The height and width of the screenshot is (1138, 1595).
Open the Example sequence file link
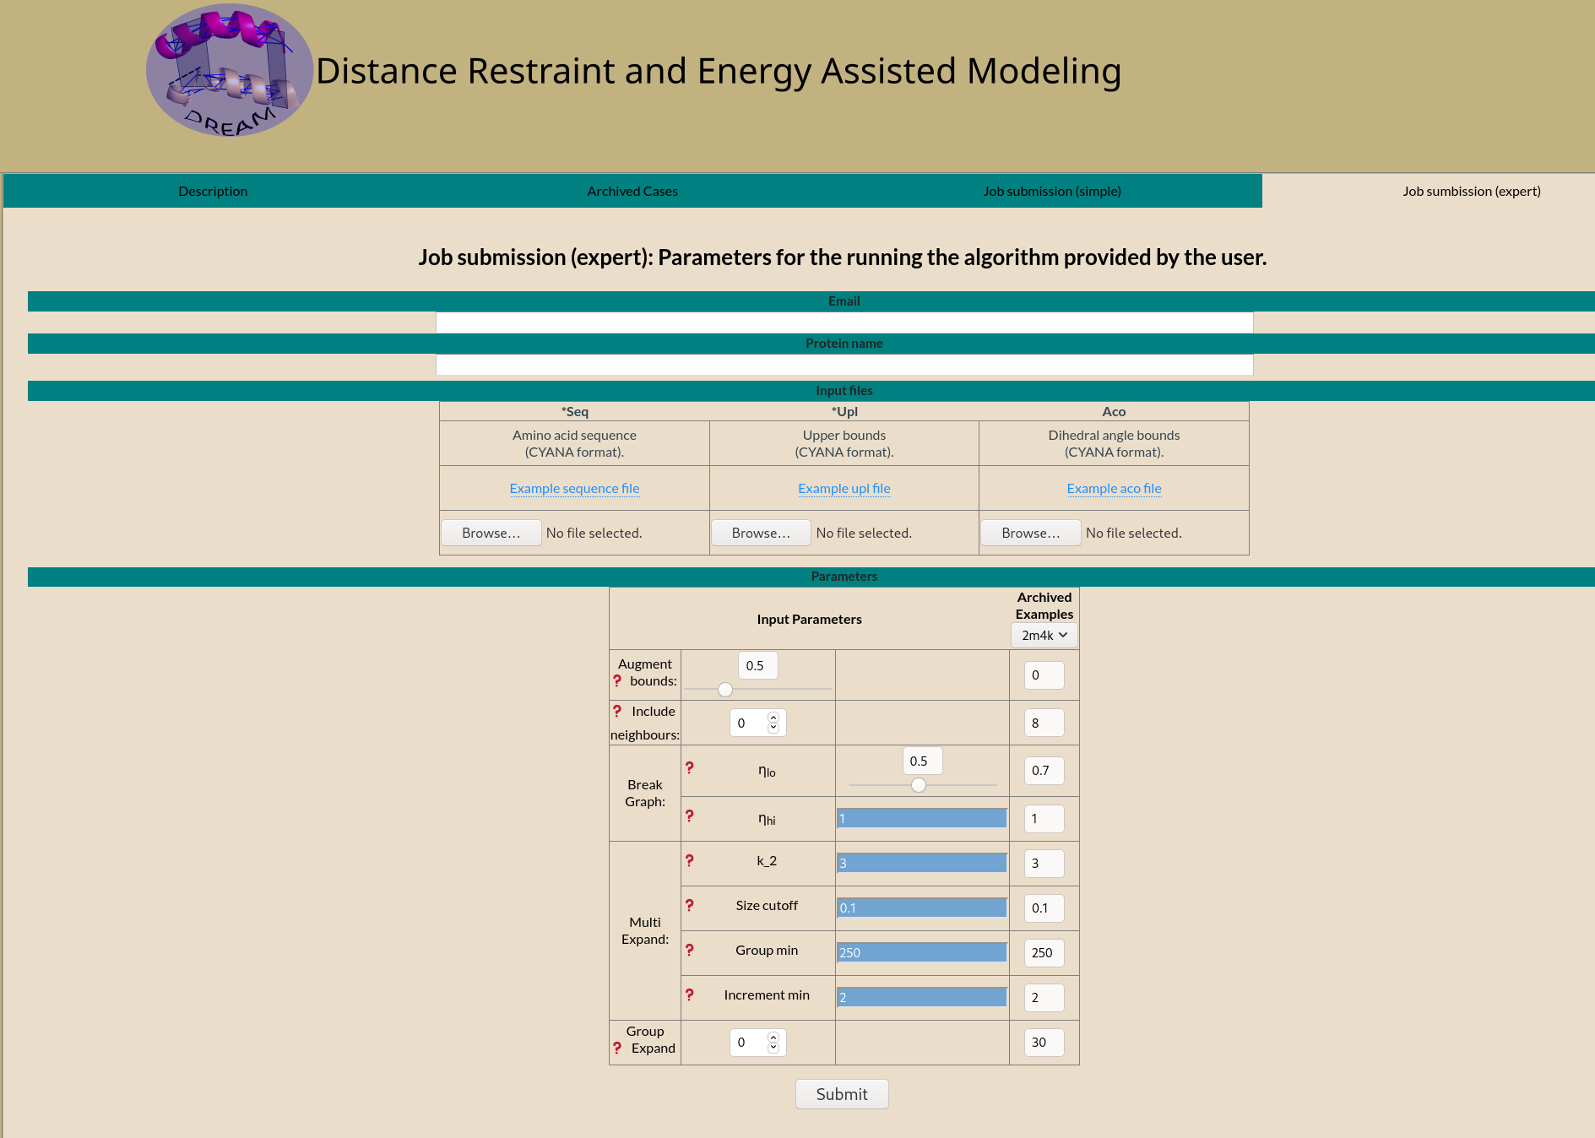point(574,488)
